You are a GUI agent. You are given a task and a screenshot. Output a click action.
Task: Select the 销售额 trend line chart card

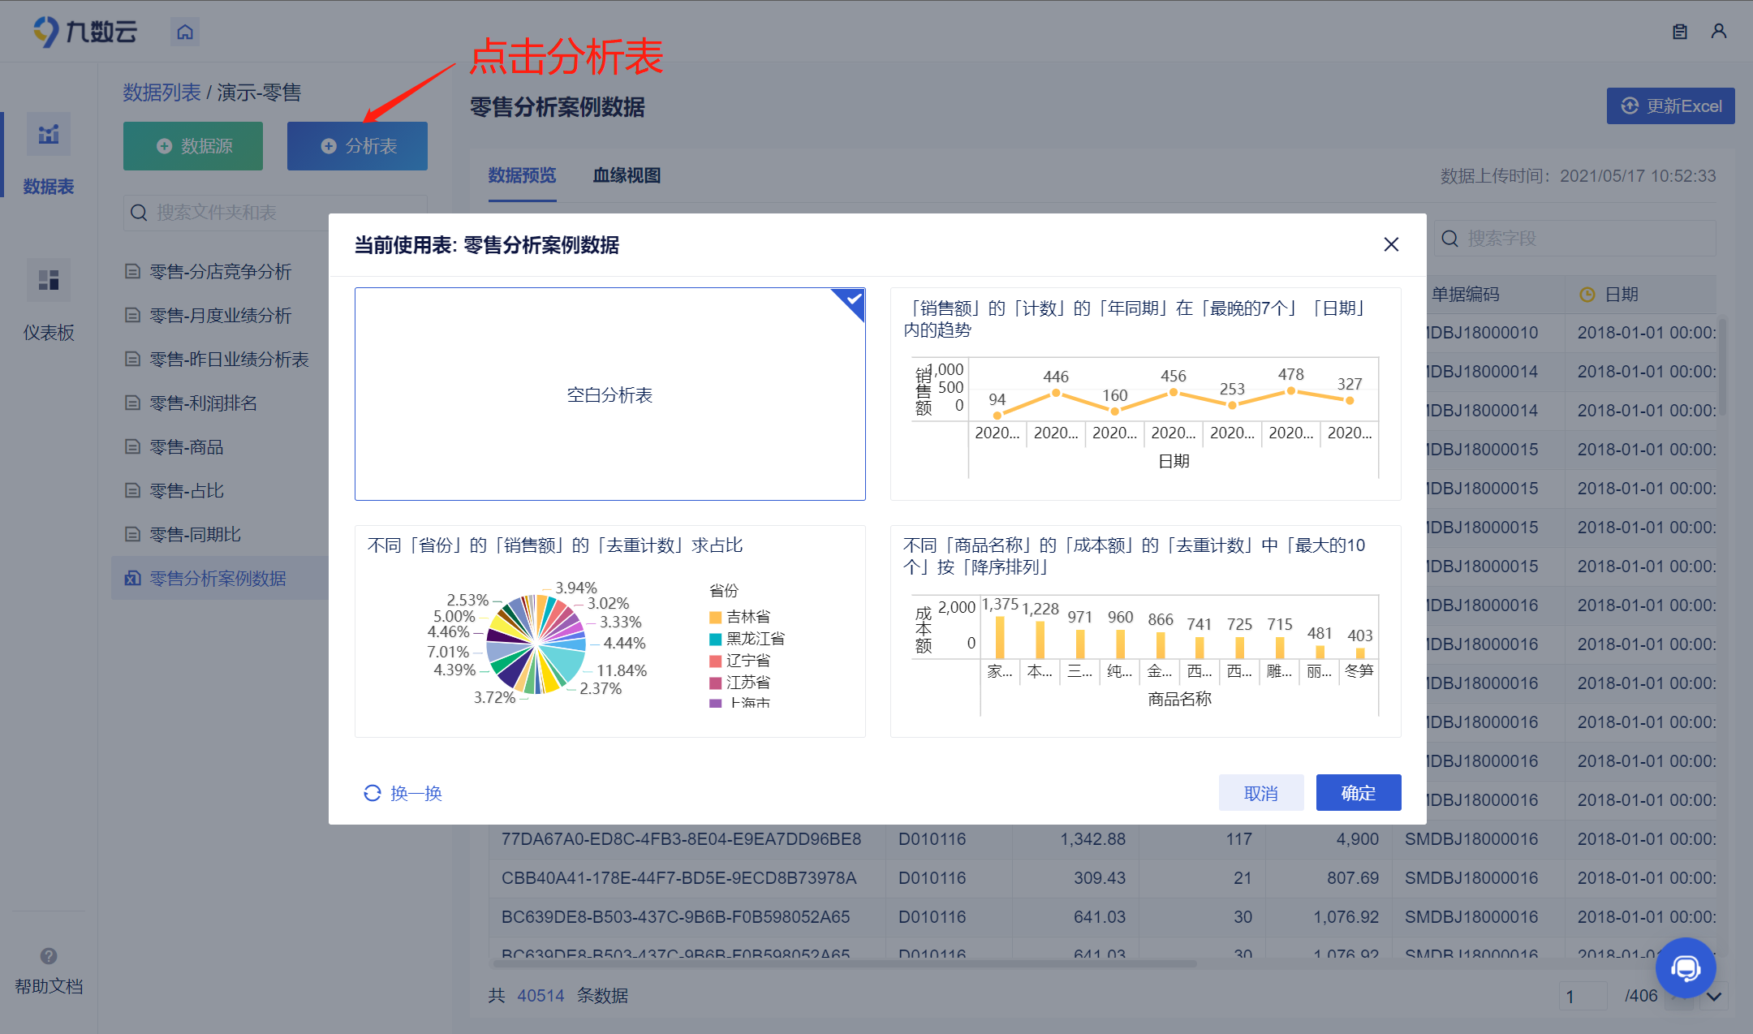[x=1145, y=394]
